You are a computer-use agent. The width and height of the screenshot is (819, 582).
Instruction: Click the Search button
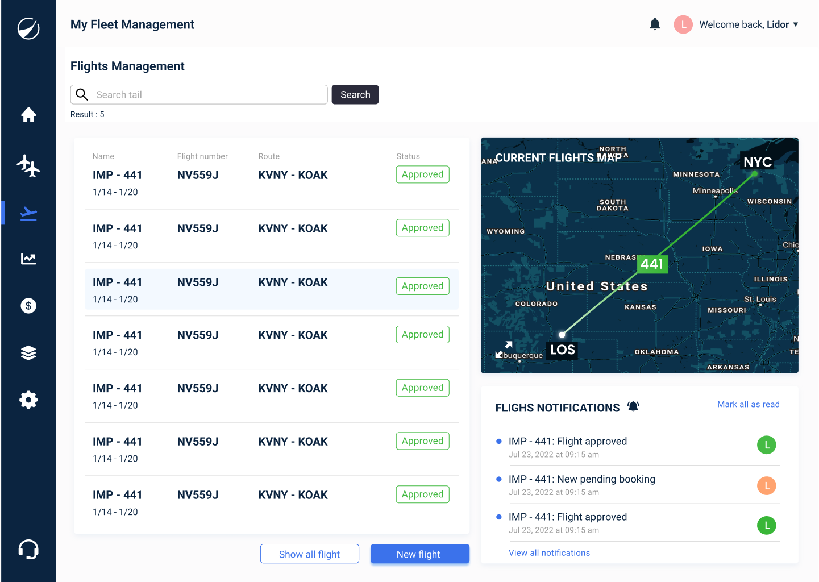click(x=355, y=95)
